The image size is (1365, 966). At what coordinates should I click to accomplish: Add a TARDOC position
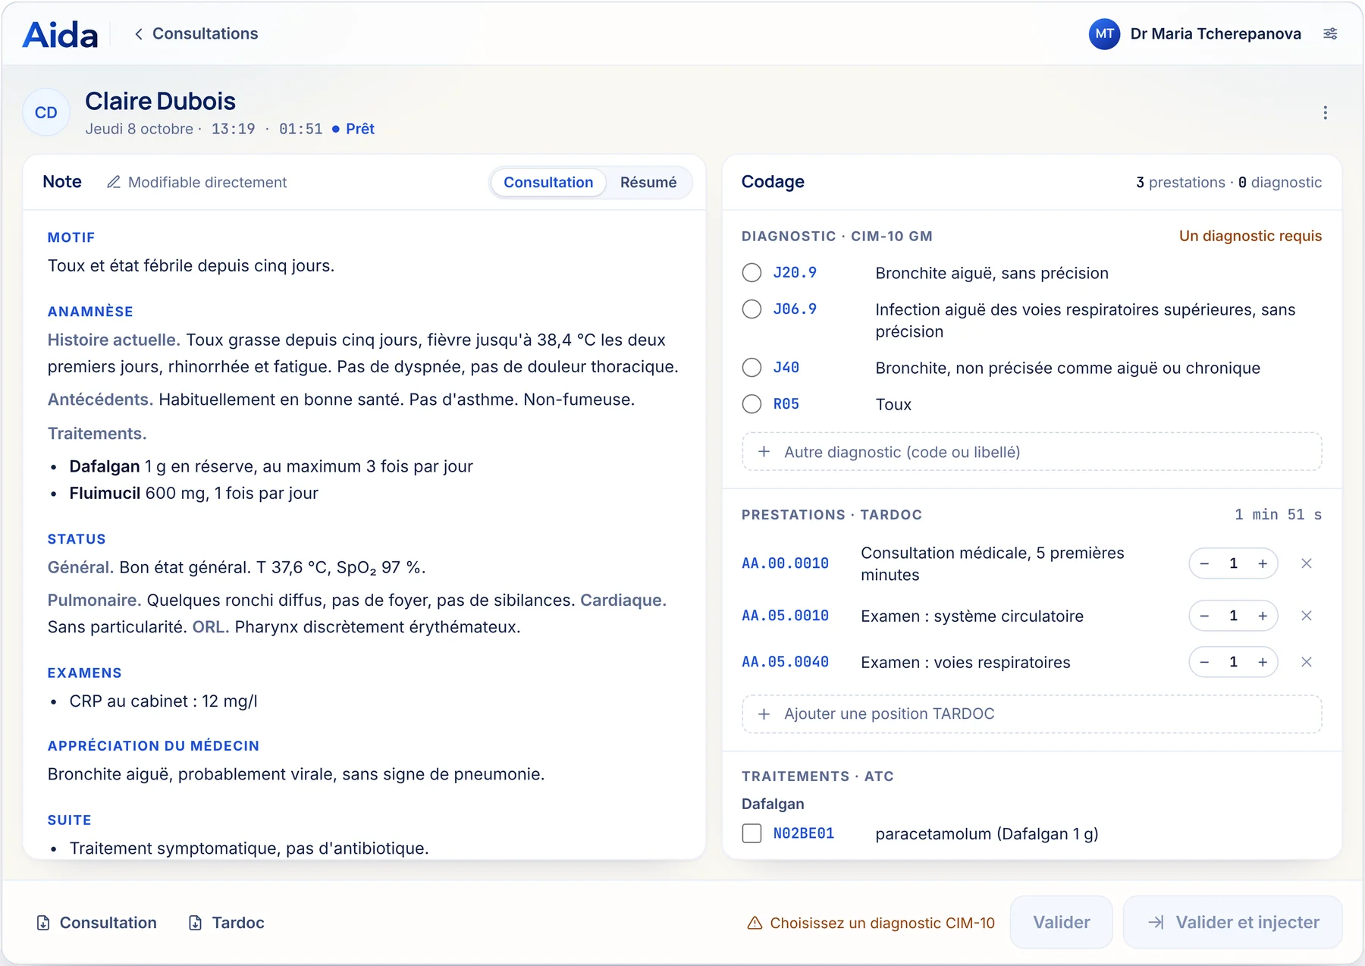(x=1031, y=714)
